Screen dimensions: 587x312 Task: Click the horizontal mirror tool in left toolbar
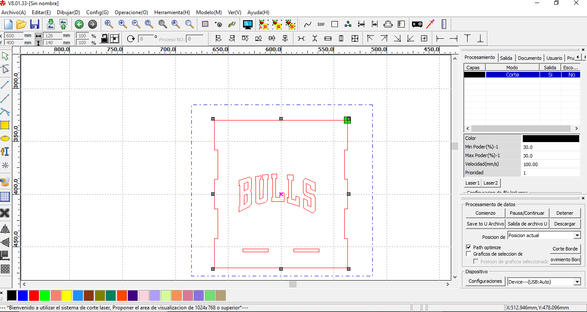[5, 229]
